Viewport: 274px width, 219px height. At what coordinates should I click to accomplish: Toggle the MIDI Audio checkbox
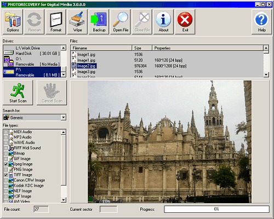pos(6,132)
